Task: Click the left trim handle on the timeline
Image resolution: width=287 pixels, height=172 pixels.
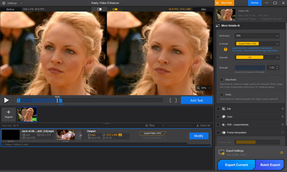Action: (x=18, y=100)
